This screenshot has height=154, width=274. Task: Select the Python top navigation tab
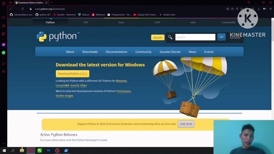(x=50, y=22)
